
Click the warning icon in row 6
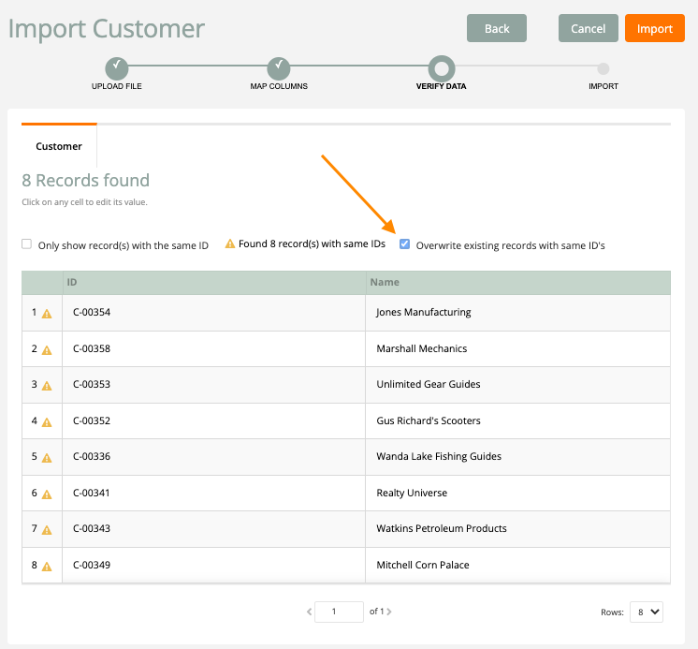tap(47, 494)
